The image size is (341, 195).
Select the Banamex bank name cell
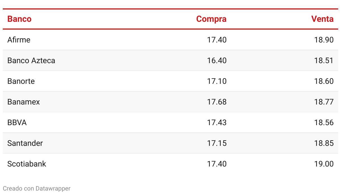click(x=23, y=102)
